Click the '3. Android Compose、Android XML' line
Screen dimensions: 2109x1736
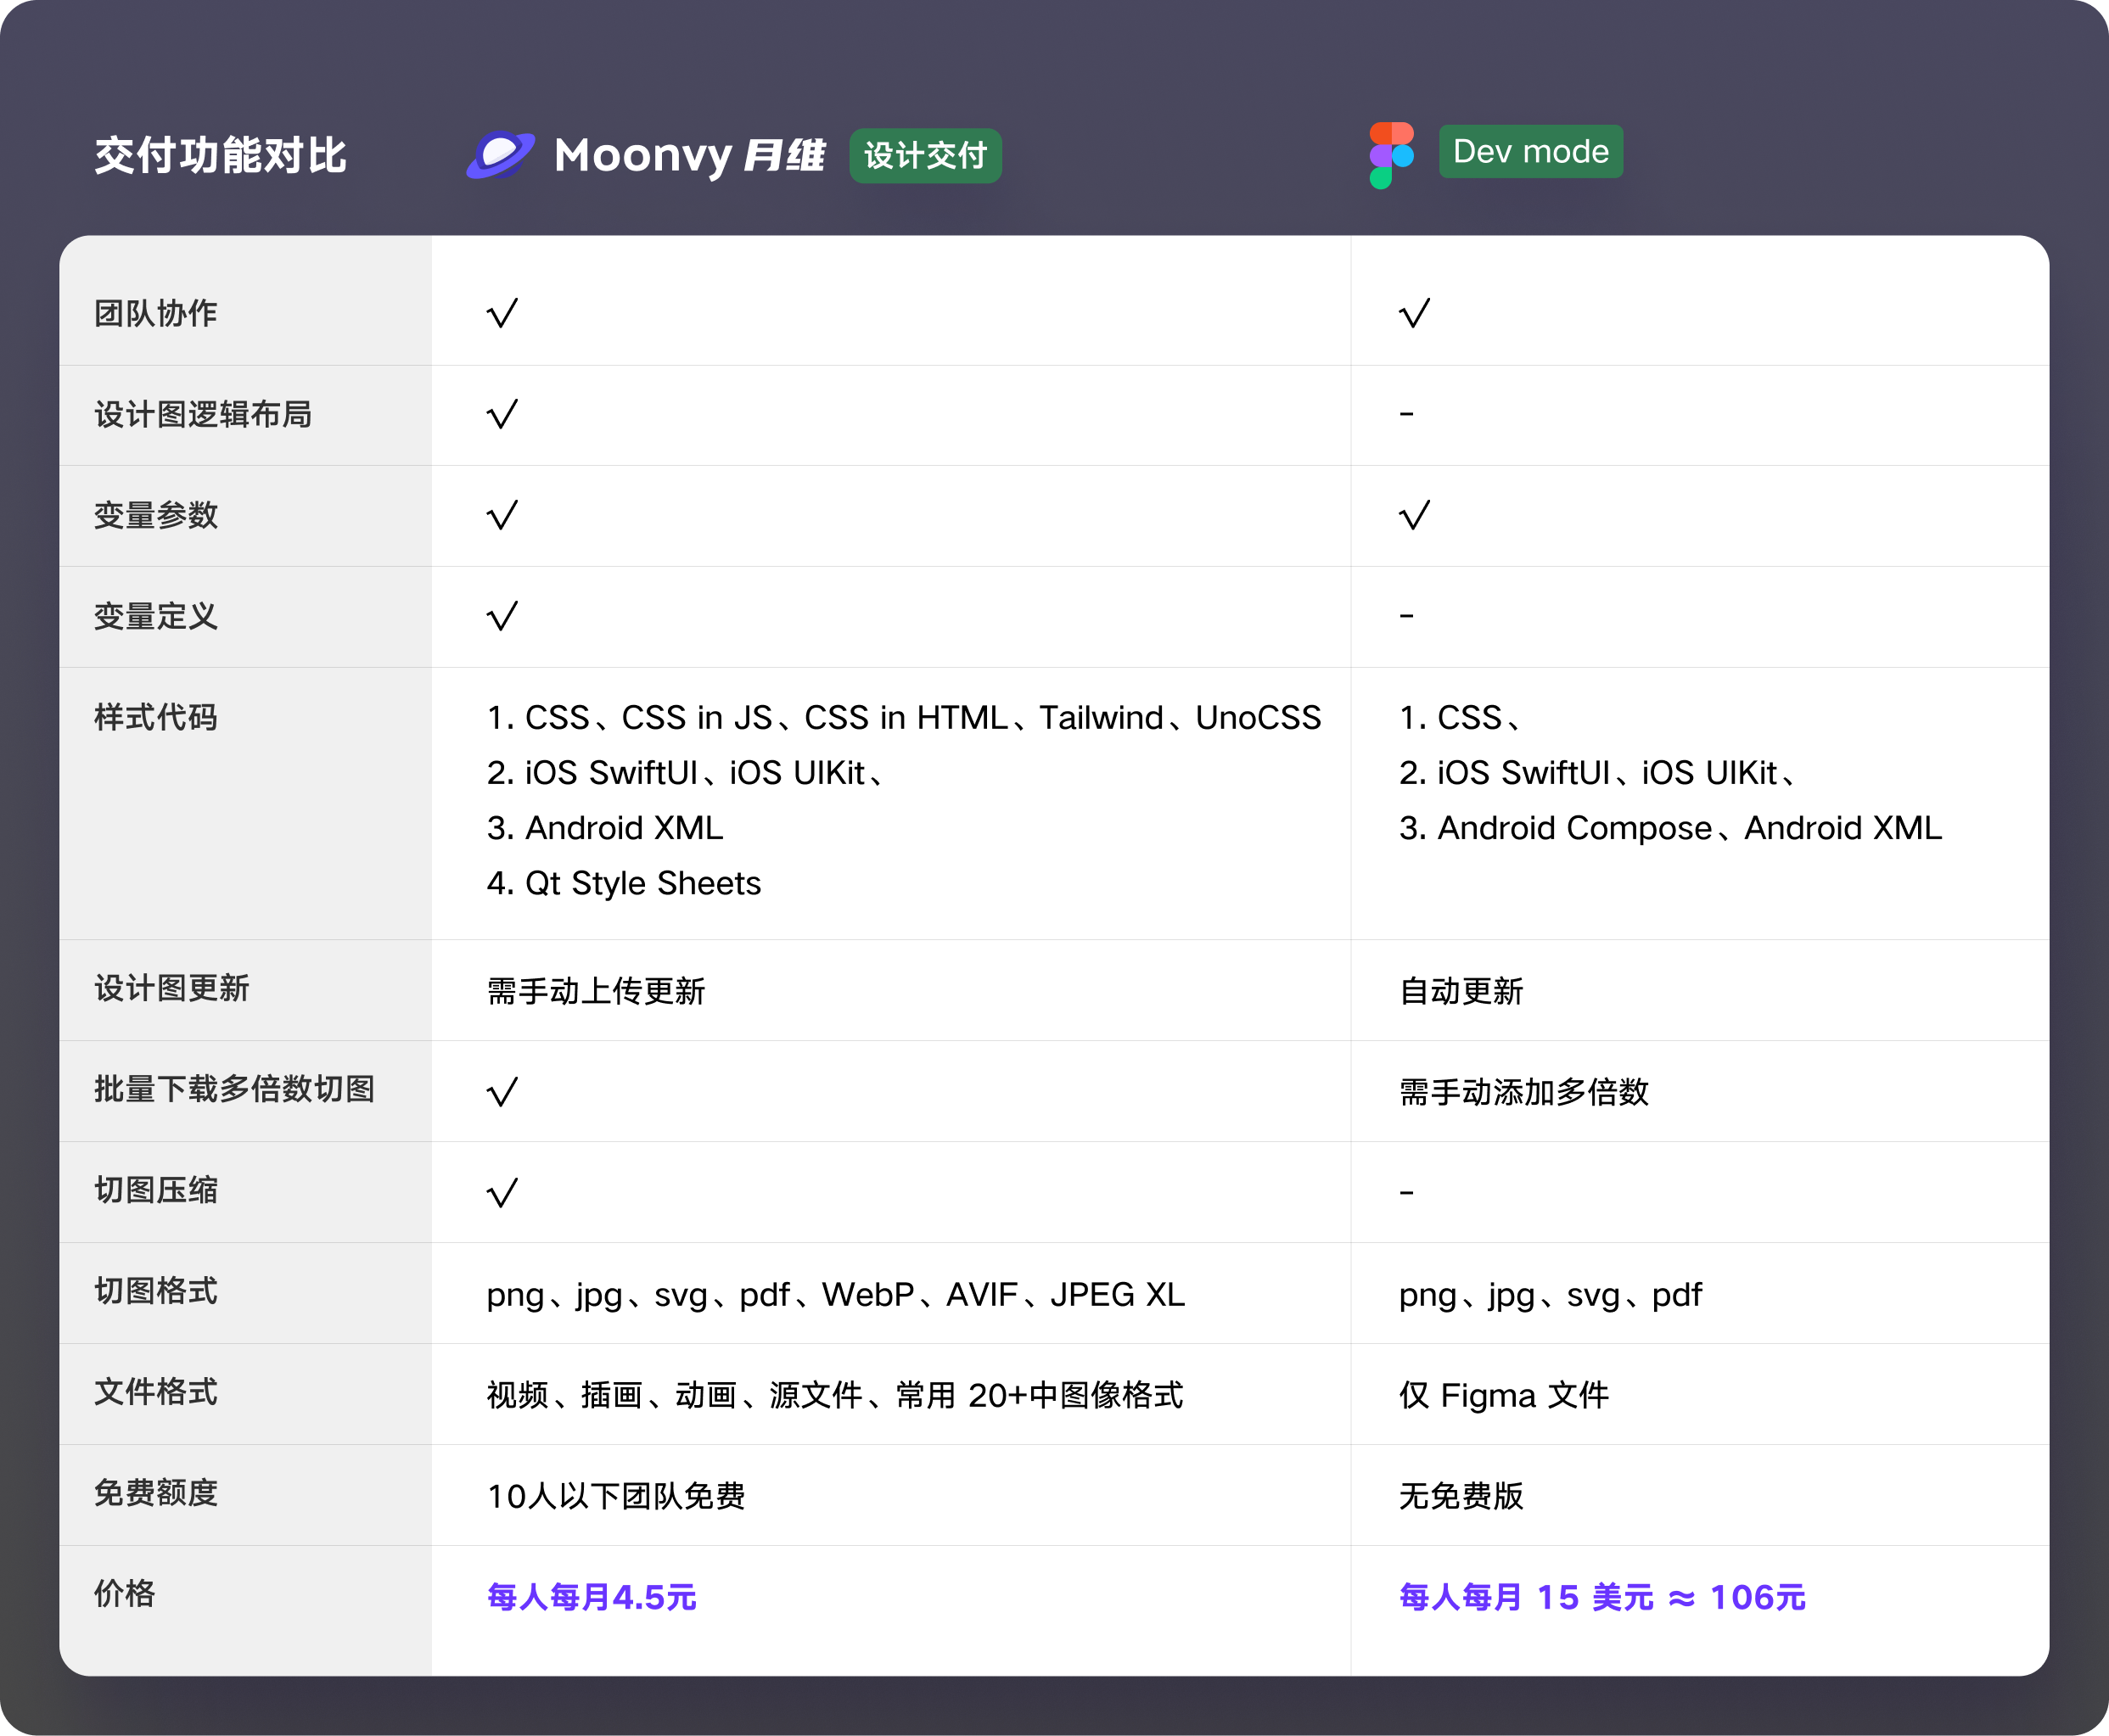[1670, 828]
